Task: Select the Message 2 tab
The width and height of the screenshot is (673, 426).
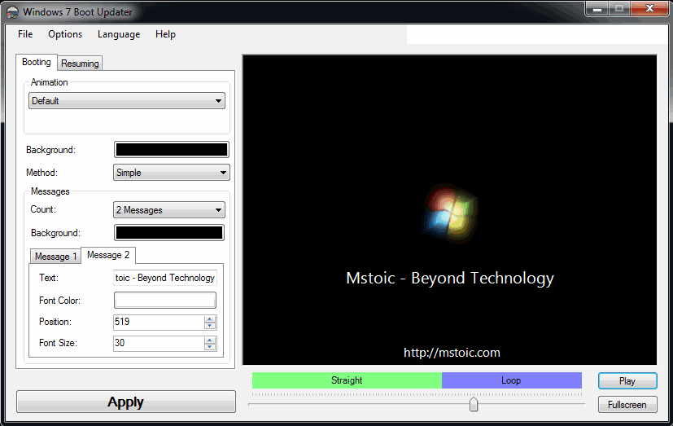Action: [x=108, y=255]
